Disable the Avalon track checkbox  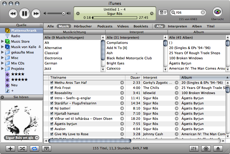(x=52, y=129)
